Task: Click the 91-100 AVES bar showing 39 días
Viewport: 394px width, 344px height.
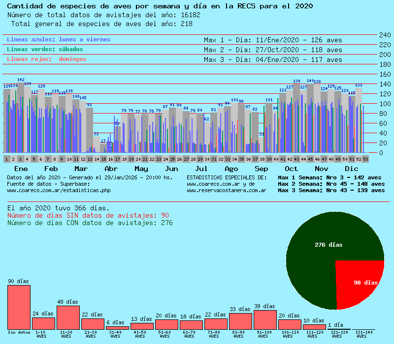Action: tap(265, 319)
